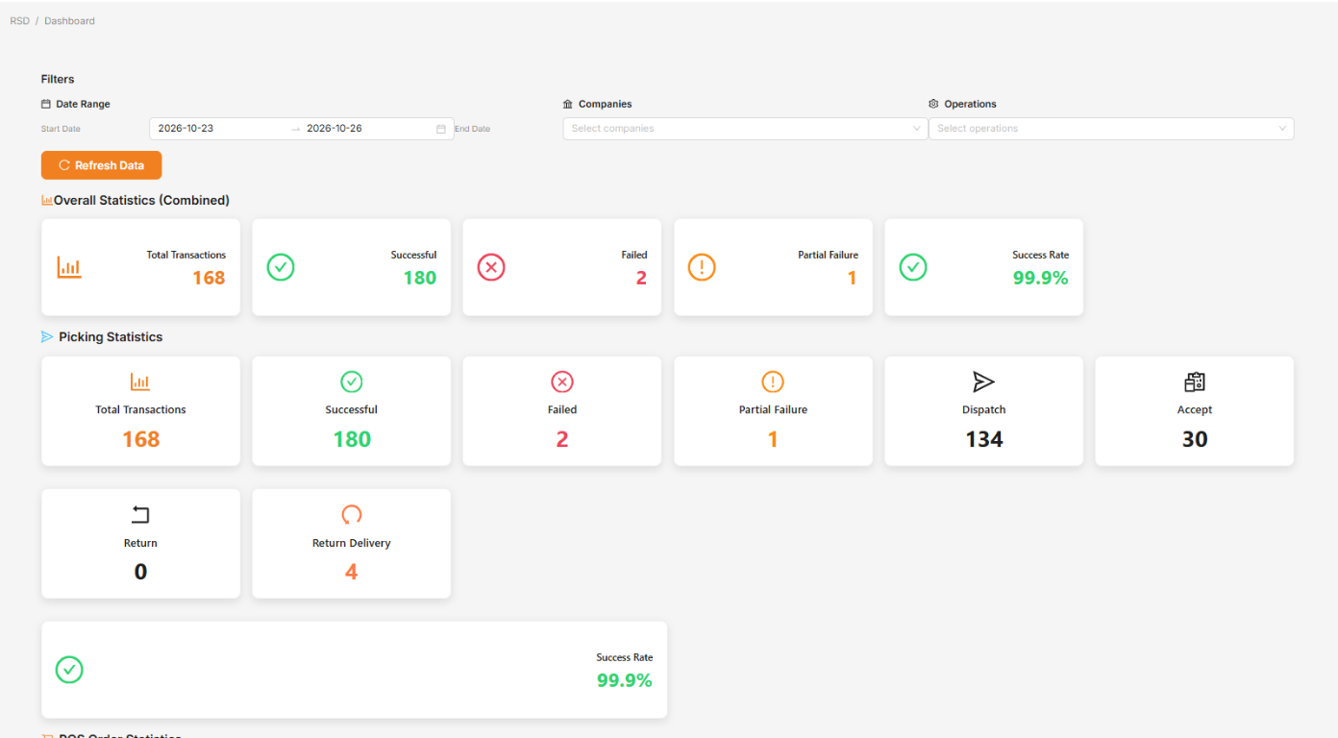Click the check icon in Picking Success Rate card
The height and width of the screenshot is (738, 1338).
tap(69, 670)
